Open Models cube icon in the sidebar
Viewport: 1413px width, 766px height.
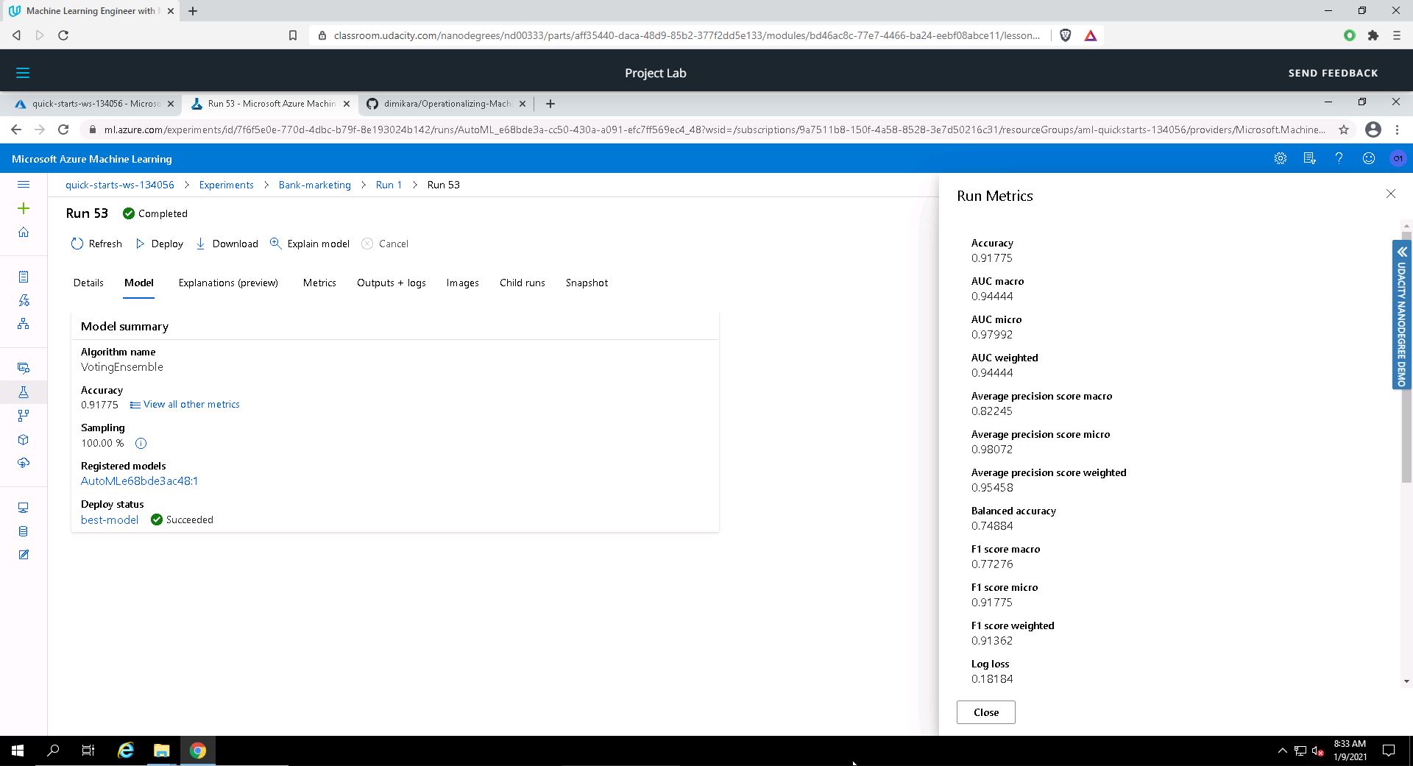[x=24, y=439]
